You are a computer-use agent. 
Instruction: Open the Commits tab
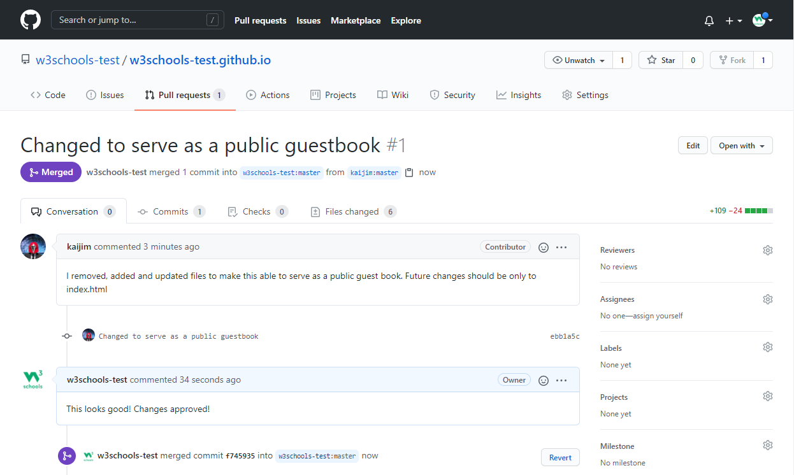click(170, 211)
